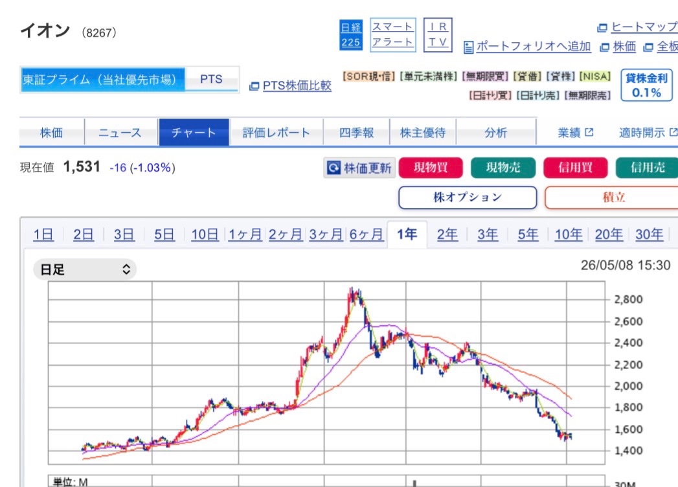The width and height of the screenshot is (678, 487).
Task: Select the 東証プライム market tab
Action: click(x=103, y=80)
